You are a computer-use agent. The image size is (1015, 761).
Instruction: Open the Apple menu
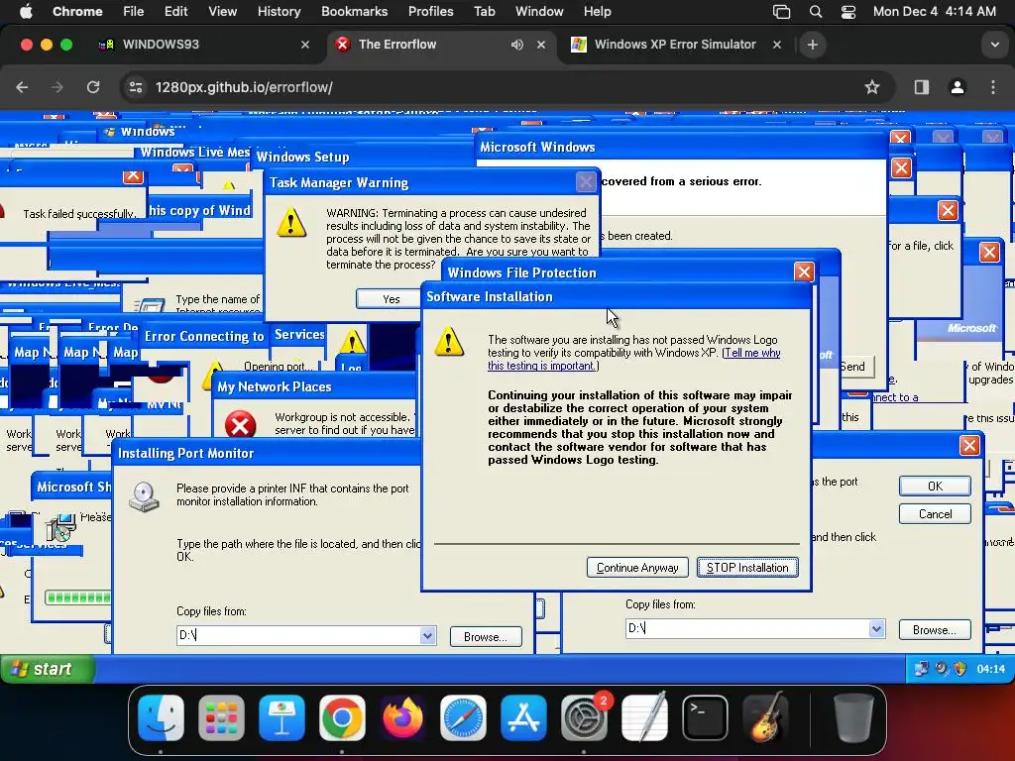26,12
